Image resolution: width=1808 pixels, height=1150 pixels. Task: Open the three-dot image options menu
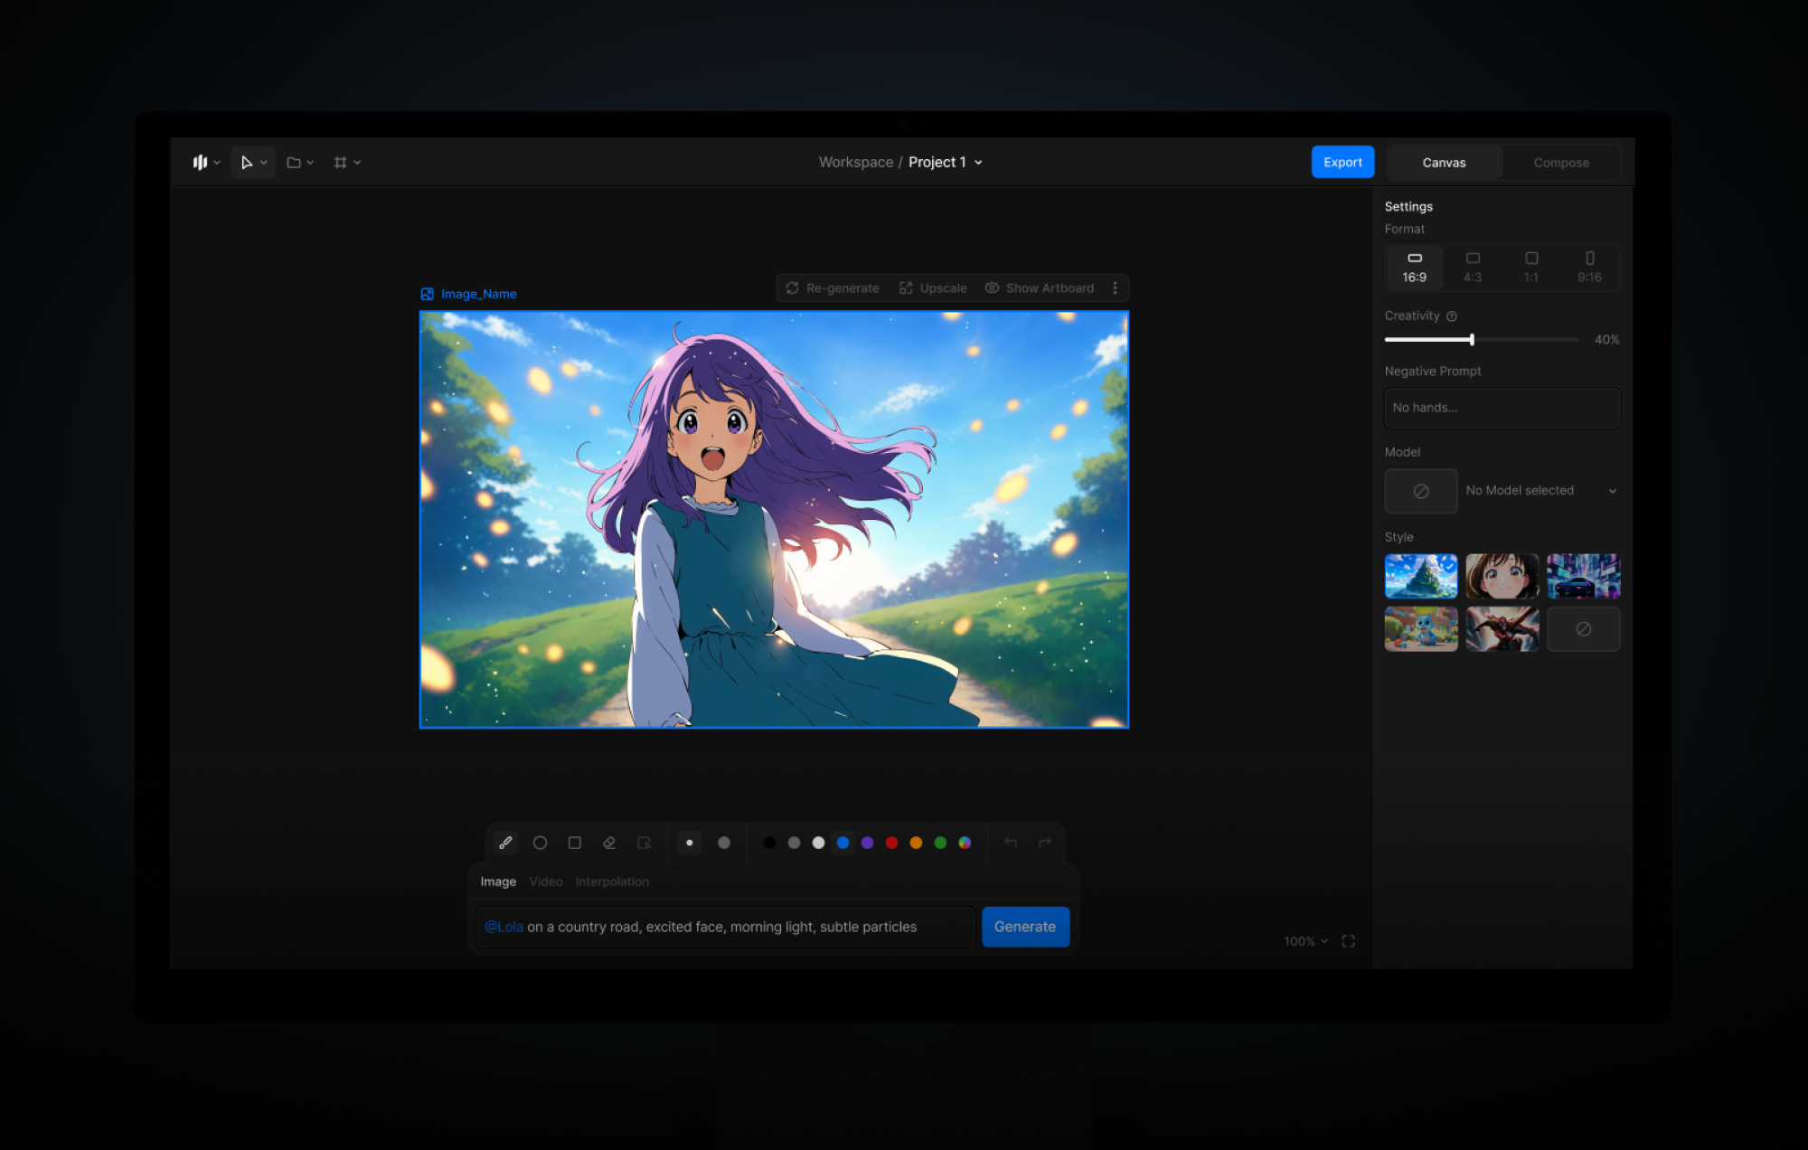click(x=1115, y=287)
